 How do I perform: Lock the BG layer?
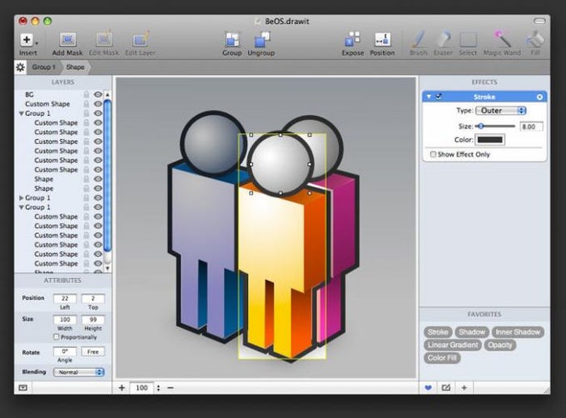coord(87,95)
